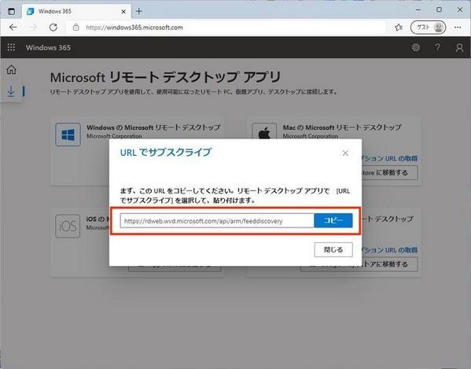
Task: Click the Close (閉じる) button in dialog
Action: coord(333,249)
